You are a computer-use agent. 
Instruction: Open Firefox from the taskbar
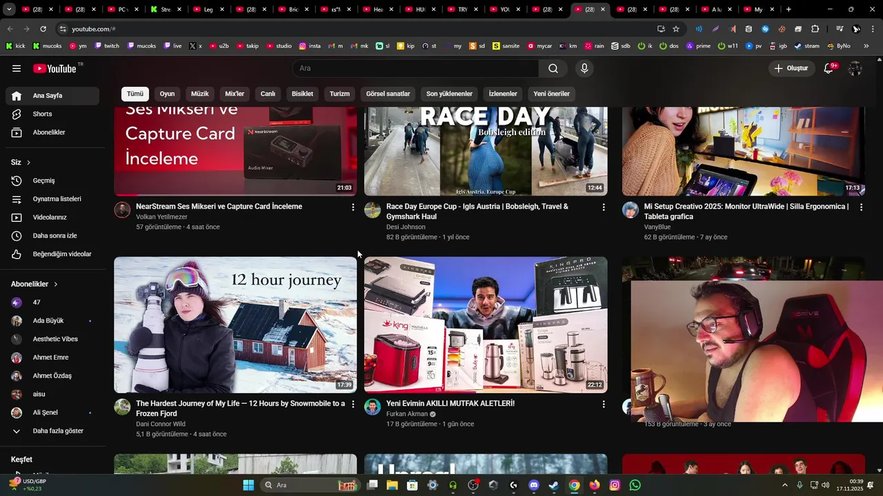594,485
